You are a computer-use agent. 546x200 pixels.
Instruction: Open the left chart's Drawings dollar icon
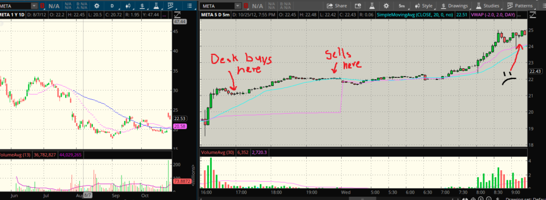(142, 5)
